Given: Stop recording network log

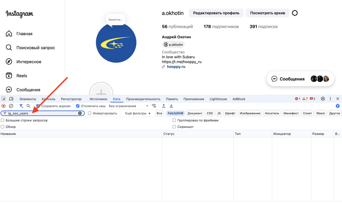Looking at the screenshot, I should click(x=4, y=106).
